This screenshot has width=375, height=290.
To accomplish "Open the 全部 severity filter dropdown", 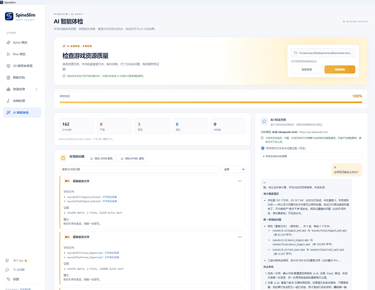I will [233, 169].
